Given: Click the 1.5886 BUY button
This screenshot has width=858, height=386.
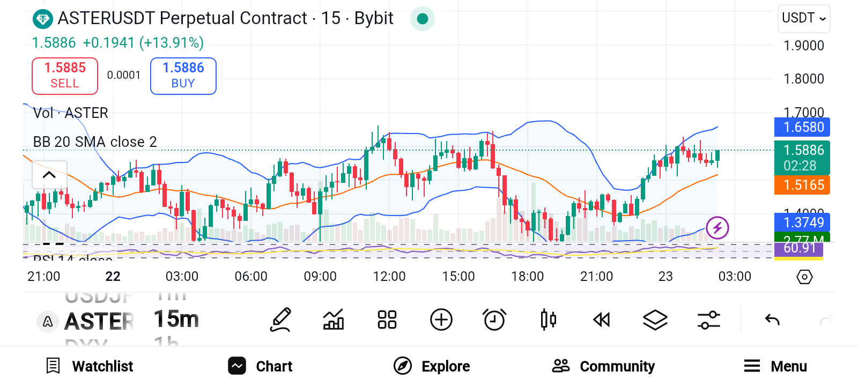Looking at the screenshot, I should point(183,76).
